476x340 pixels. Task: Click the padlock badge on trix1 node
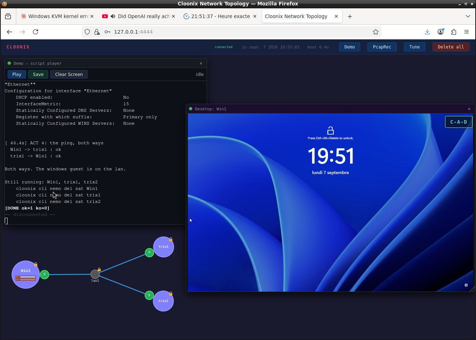[x=170, y=239]
